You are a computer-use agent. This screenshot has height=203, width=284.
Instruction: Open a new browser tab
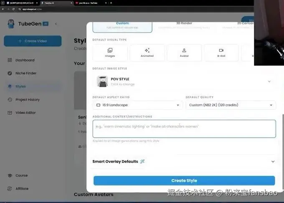tap(111, 3)
